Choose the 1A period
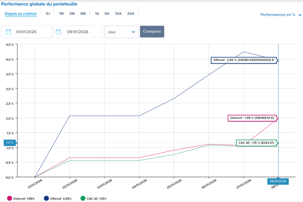Viewport: 303px width, 202px height. coord(97,14)
